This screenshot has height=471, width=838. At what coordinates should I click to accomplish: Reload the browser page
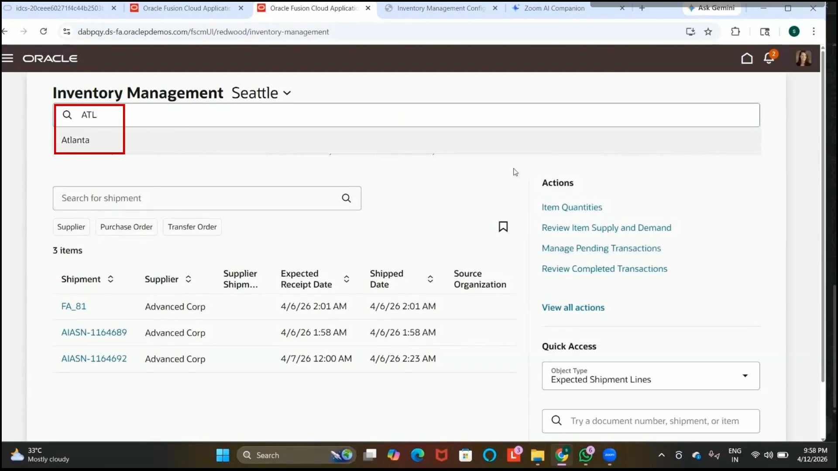coord(43,31)
